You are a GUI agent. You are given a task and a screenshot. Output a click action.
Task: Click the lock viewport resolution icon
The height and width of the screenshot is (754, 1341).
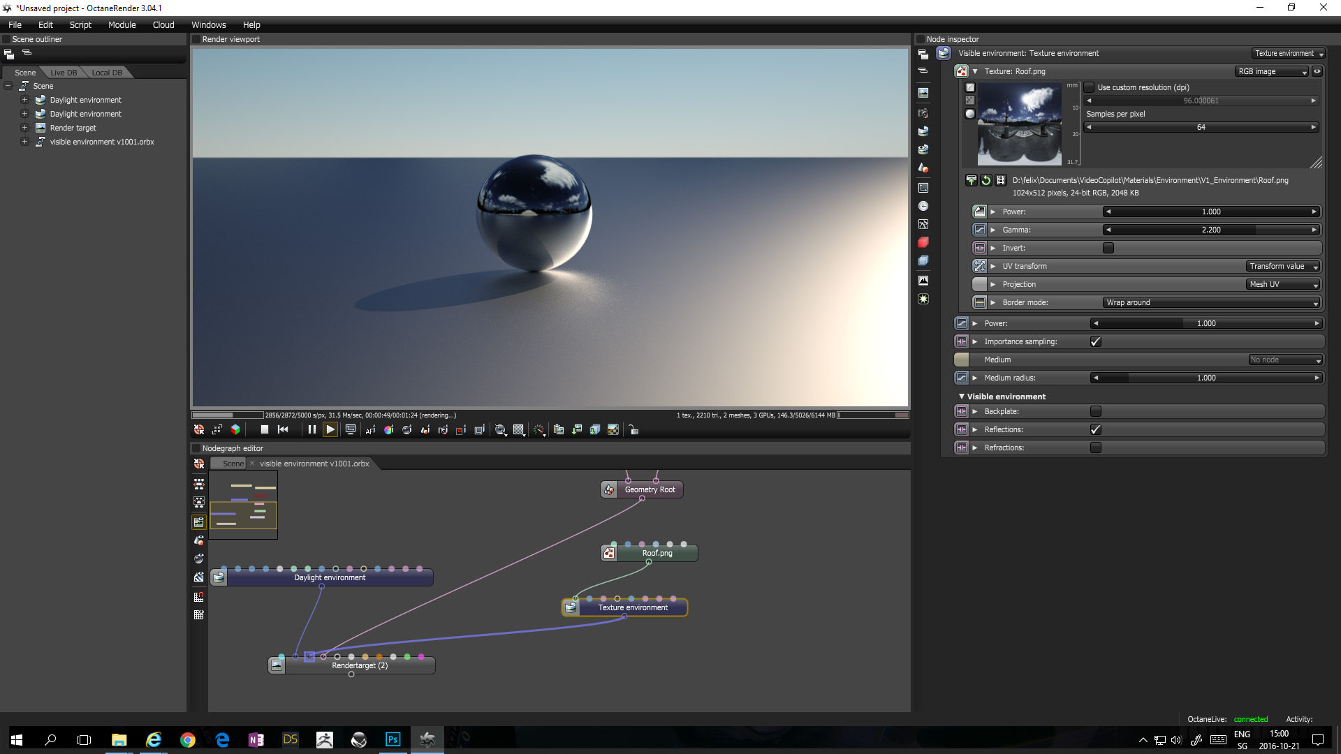[633, 429]
